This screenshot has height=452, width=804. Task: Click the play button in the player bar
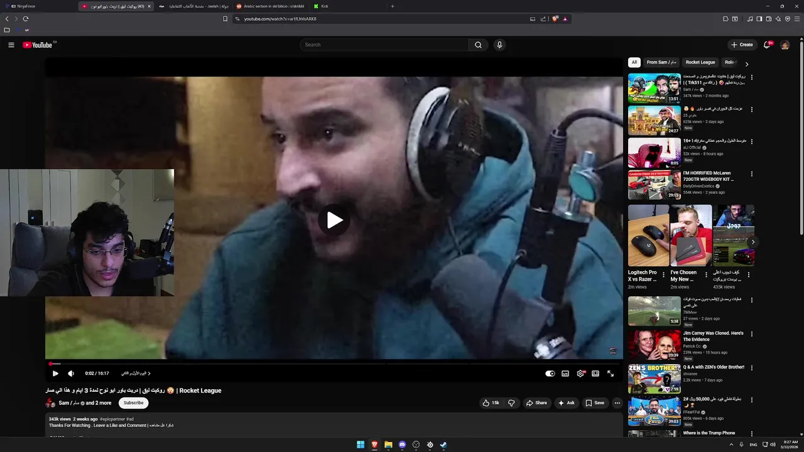[x=55, y=374]
